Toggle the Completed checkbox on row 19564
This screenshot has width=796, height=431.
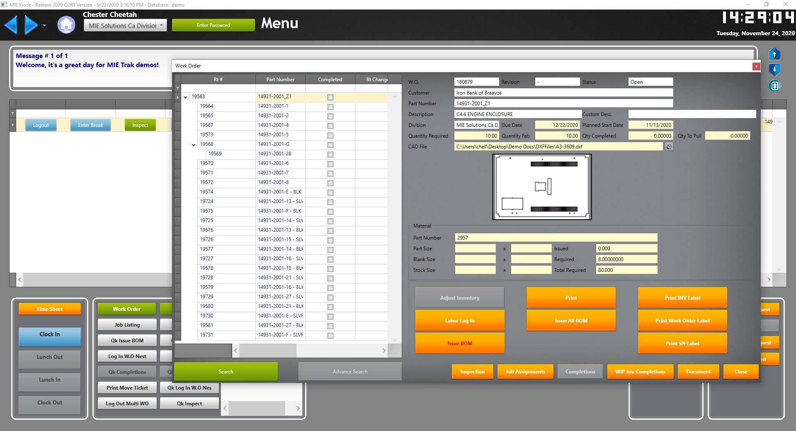(330, 107)
